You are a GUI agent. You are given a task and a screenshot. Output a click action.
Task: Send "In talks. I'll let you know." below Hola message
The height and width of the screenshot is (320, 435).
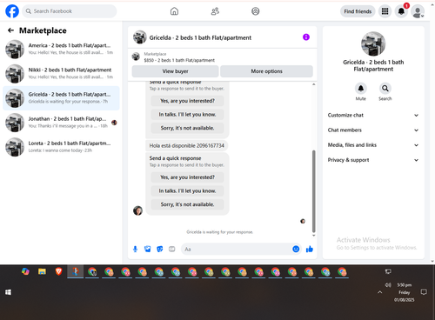[187, 190]
